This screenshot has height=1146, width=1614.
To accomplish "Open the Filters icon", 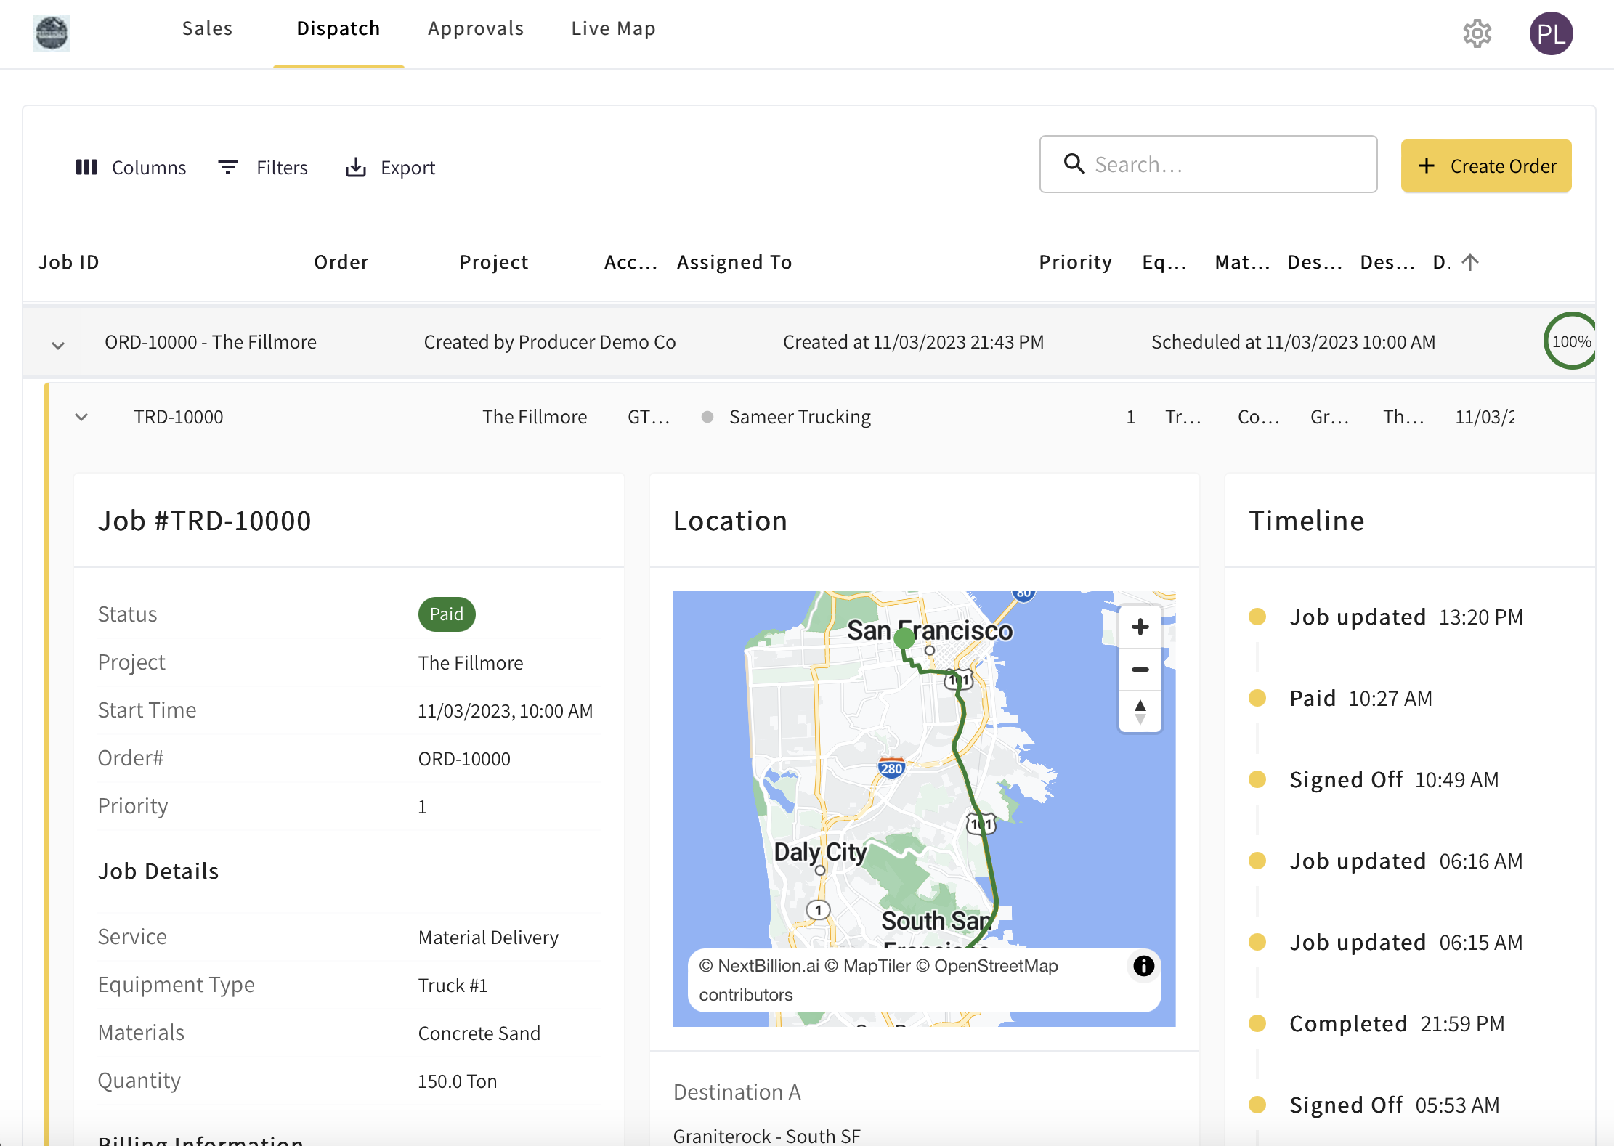I will pos(227,166).
